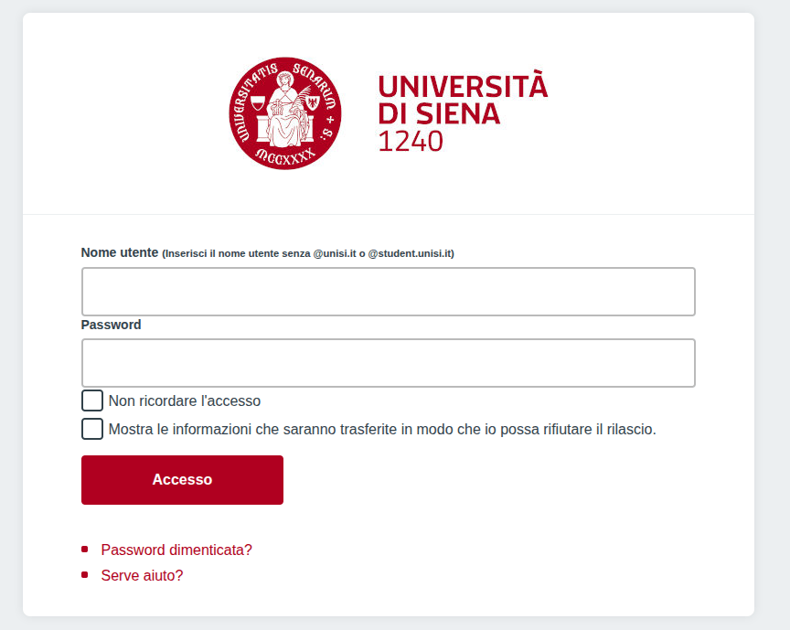Click the University of Siena round seal
Screen dimensions: 790x630
tap(285, 112)
